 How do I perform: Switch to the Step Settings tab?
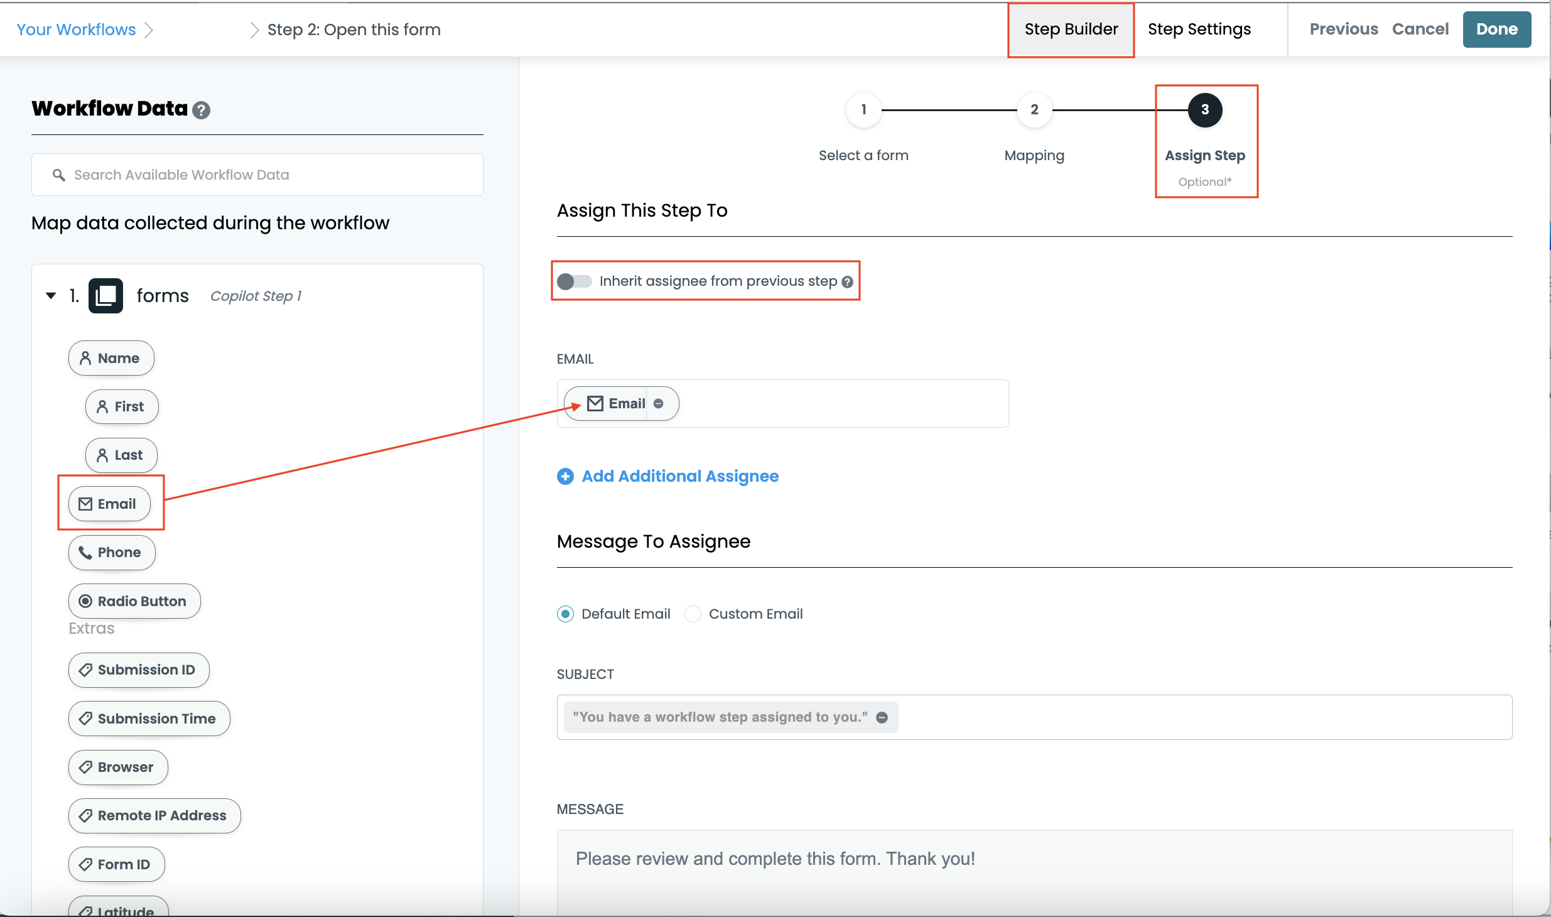tap(1199, 29)
